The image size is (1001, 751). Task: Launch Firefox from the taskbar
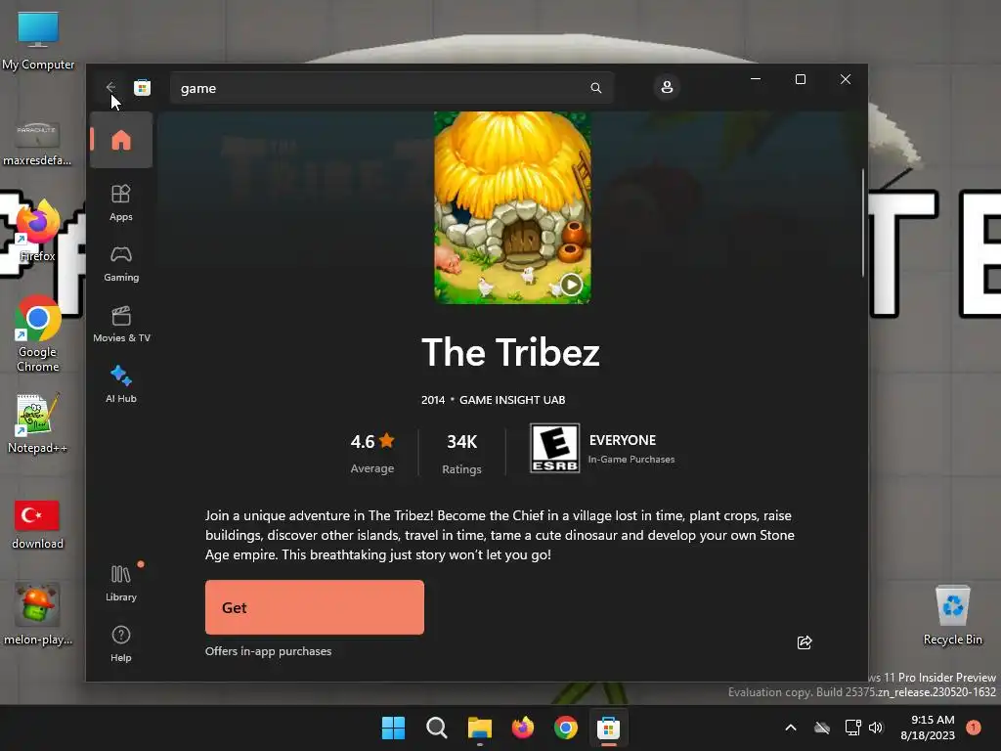click(x=523, y=728)
